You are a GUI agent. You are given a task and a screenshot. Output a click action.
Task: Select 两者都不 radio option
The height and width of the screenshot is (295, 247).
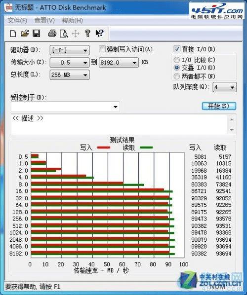coord(176,76)
